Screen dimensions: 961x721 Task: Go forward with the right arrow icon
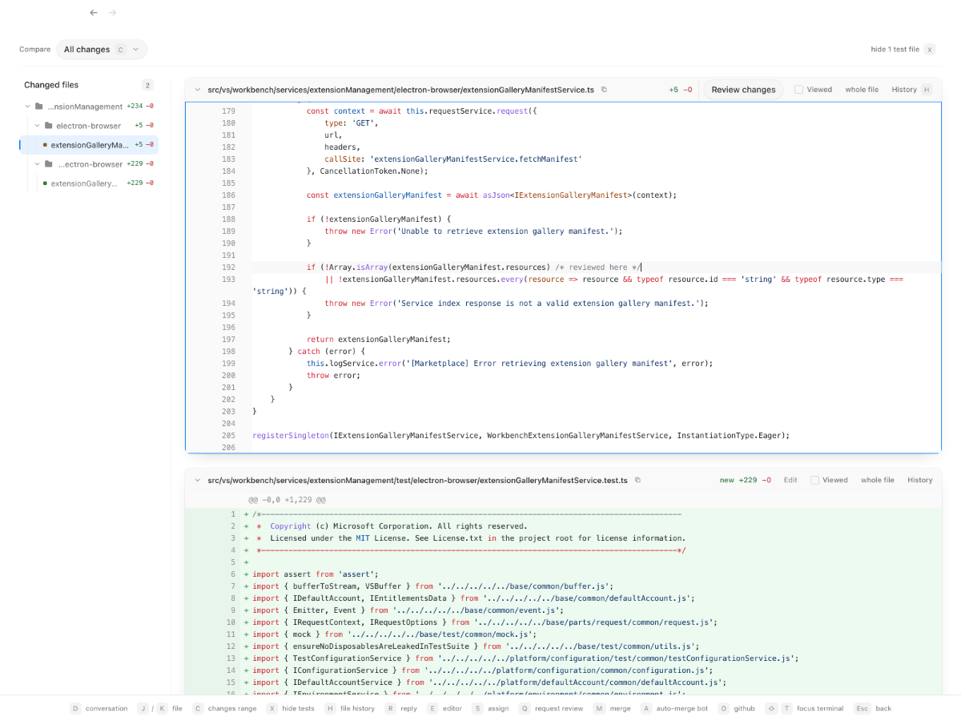[113, 13]
